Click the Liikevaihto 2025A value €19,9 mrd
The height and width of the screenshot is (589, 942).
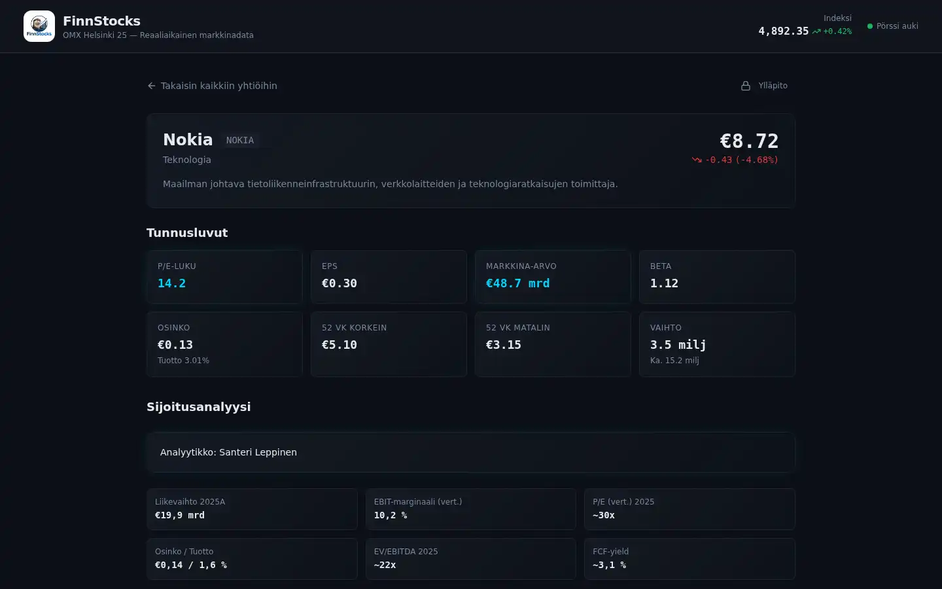point(180,515)
